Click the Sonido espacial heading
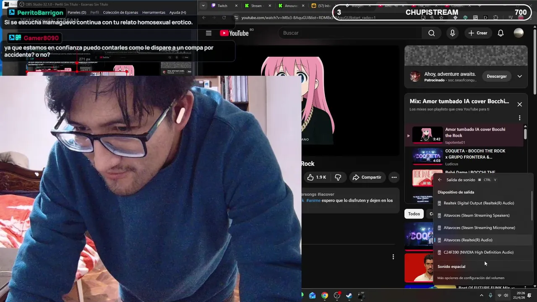 pyautogui.click(x=451, y=267)
